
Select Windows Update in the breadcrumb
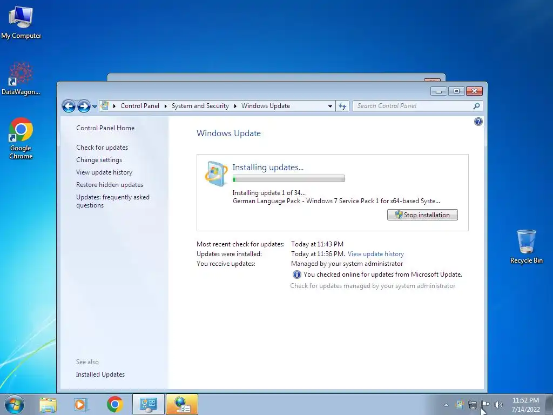point(266,106)
